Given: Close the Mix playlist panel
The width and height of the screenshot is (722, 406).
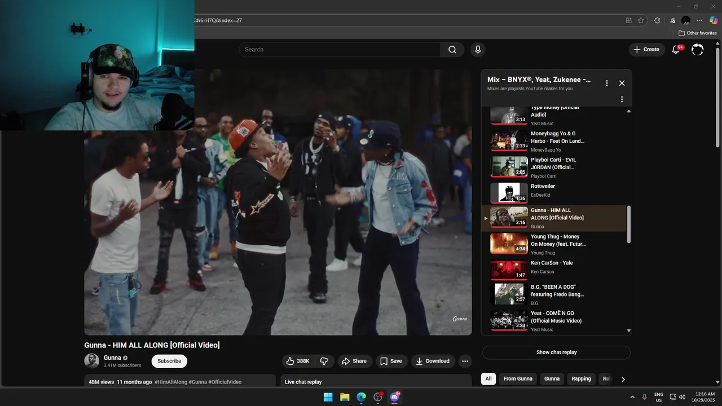Looking at the screenshot, I should click(622, 83).
